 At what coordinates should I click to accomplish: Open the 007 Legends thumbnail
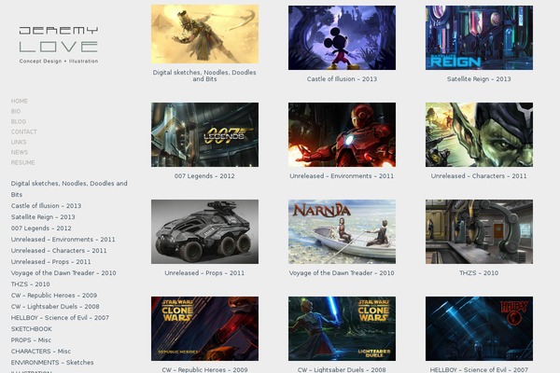click(x=204, y=134)
